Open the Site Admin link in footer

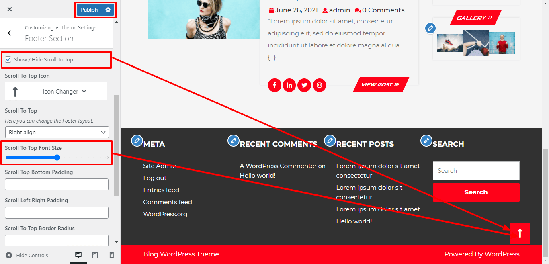coord(159,166)
